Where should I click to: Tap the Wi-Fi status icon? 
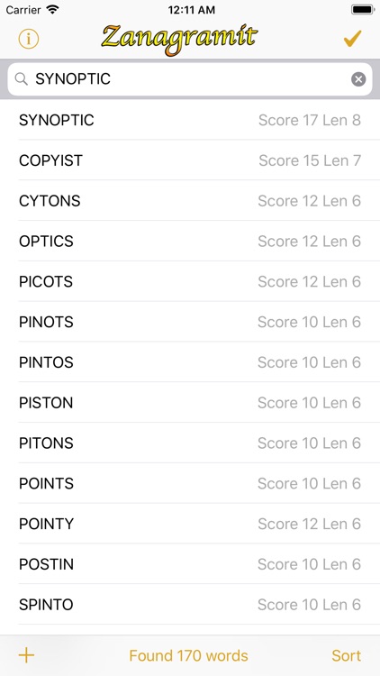[x=52, y=10]
